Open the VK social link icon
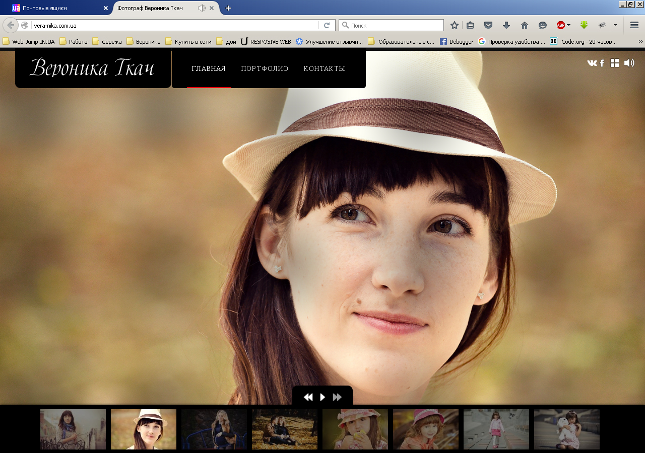 tap(592, 63)
